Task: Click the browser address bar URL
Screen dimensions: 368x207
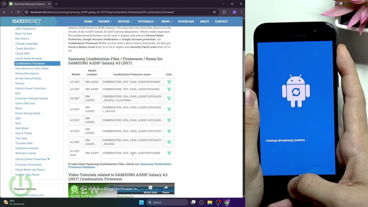Action: point(102,12)
